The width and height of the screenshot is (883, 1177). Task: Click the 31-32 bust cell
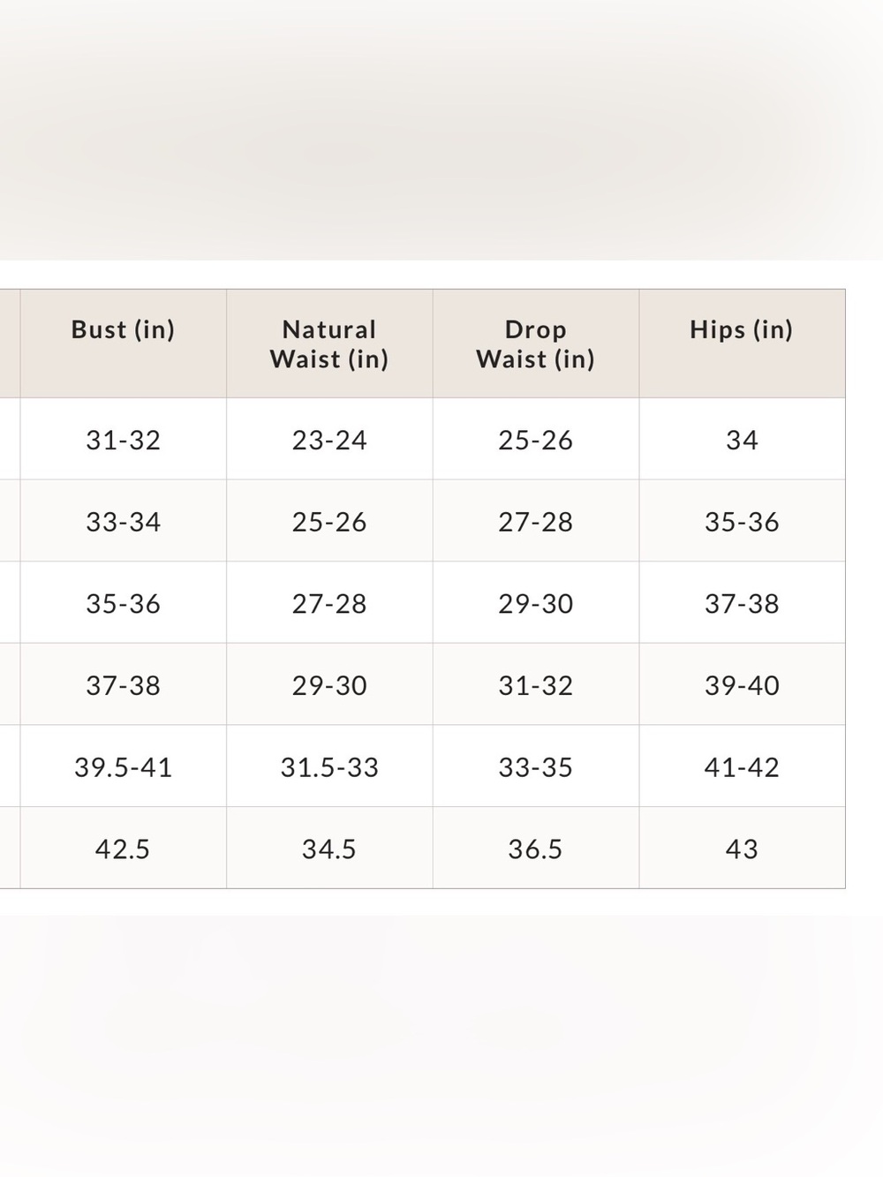(123, 439)
